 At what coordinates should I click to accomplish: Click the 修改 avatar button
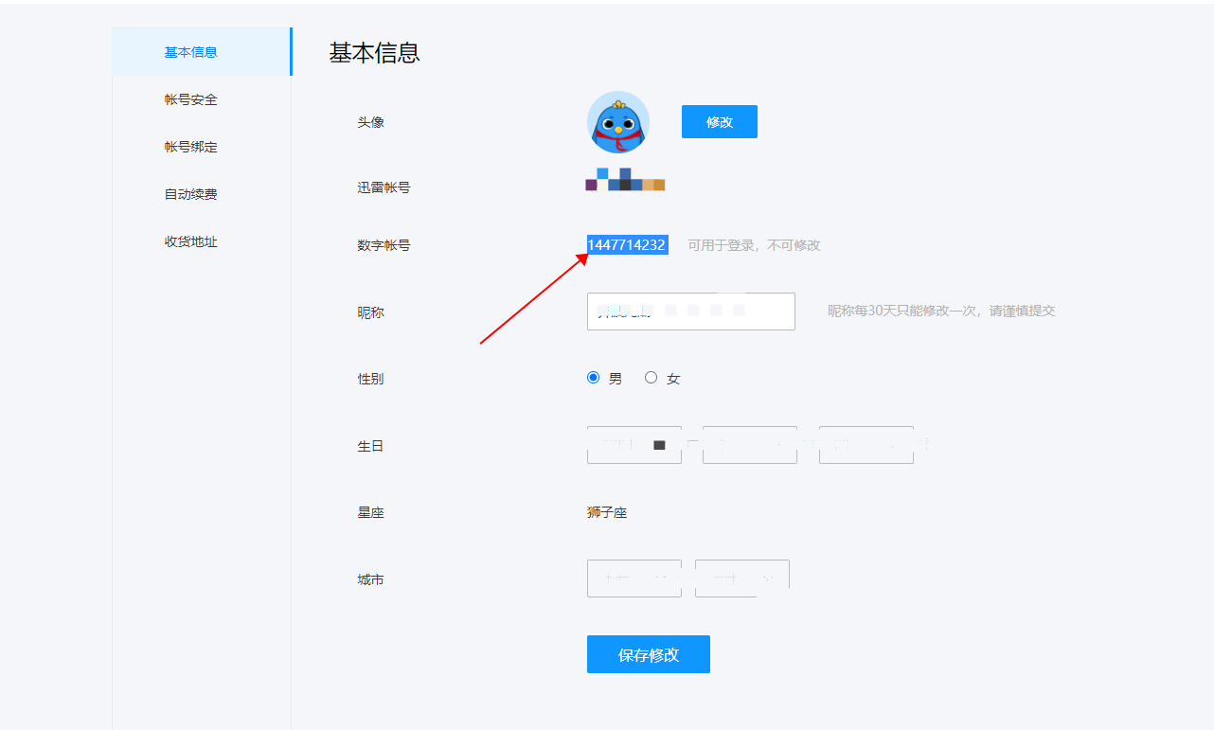click(720, 122)
